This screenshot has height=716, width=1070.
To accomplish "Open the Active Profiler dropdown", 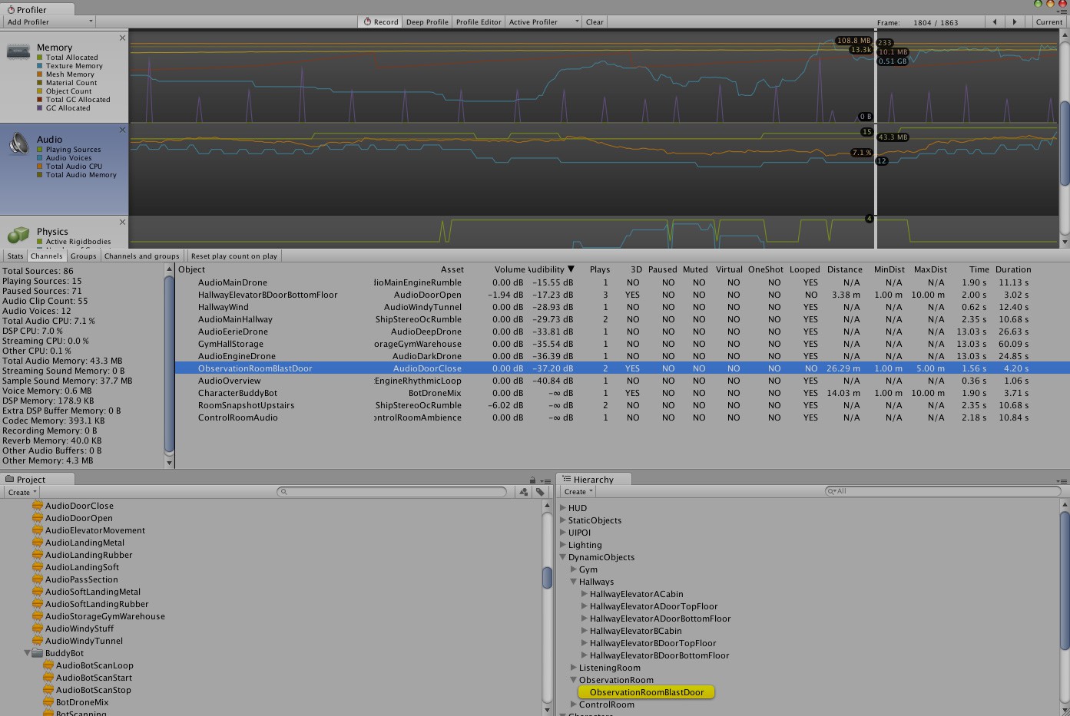I will point(543,22).
